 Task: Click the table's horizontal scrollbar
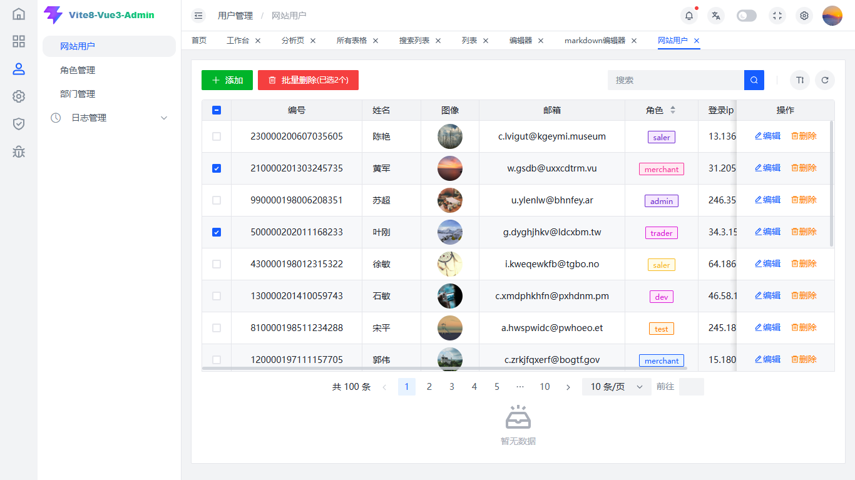coord(444,369)
